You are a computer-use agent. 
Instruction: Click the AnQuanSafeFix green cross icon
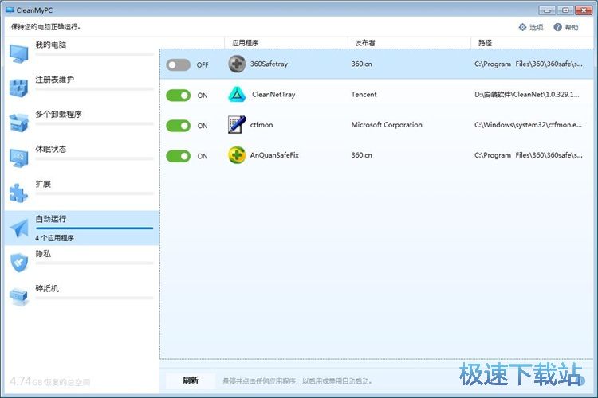pyautogui.click(x=237, y=155)
